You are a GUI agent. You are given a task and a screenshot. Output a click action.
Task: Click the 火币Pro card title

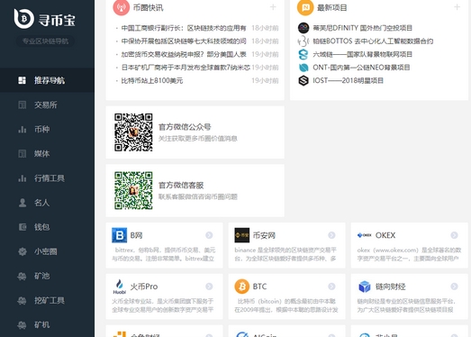tap(144, 287)
